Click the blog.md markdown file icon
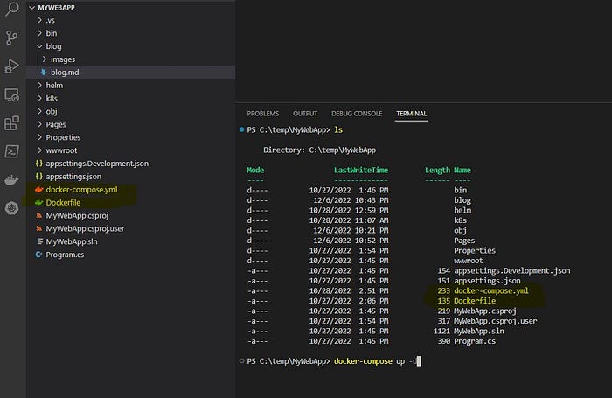 coord(44,73)
